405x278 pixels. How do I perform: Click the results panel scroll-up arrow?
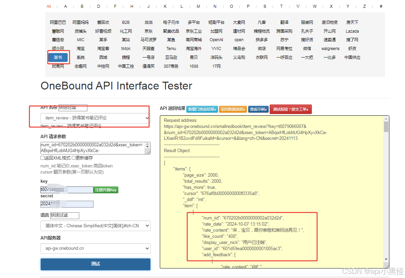pyautogui.click(x=386, y=119)
